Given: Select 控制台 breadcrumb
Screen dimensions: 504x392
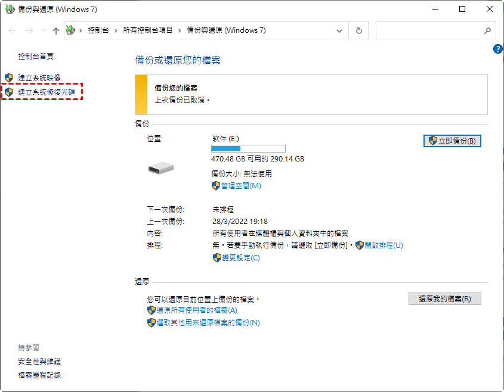Looking at the screenshot, I should pyautogui.click(x=98, y=30).
